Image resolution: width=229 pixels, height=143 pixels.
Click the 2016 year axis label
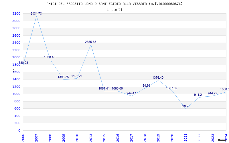click(118, 138)
